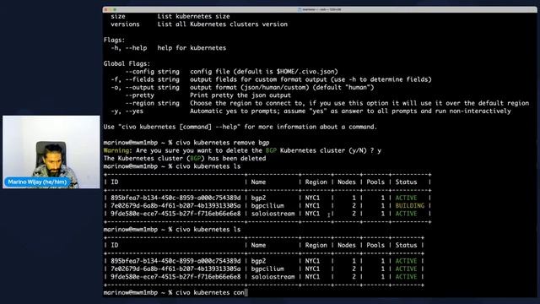
Task: Click the block cursor after "con"
Action: click(x=246, y=293)
